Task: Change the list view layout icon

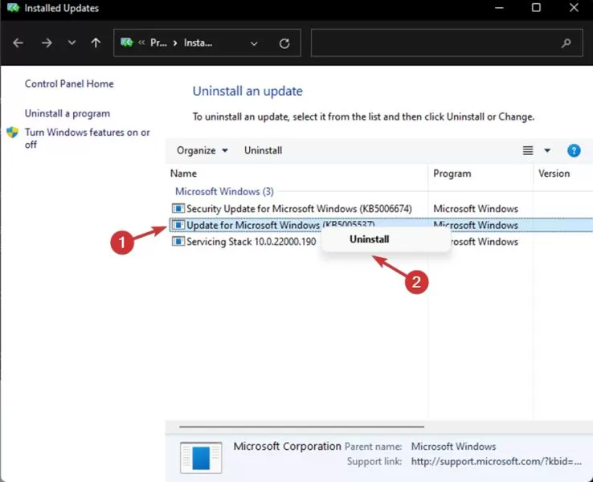Action: pos(528,150)
